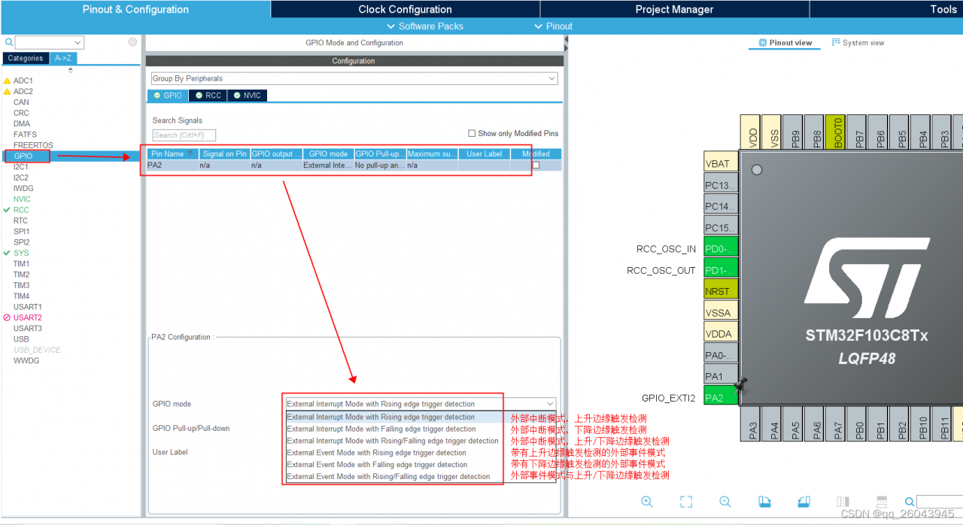Click the pinout search text field

(x=940, y=502)
